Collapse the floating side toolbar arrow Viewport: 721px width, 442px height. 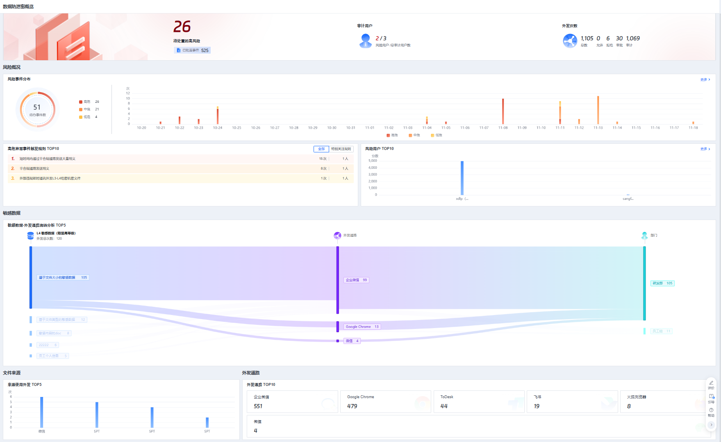tap(711, 425)
